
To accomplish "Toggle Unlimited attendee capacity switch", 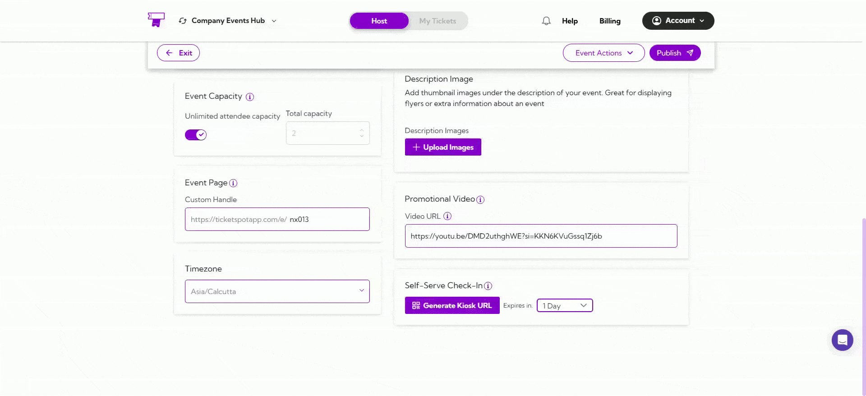I will click(196, 135).
